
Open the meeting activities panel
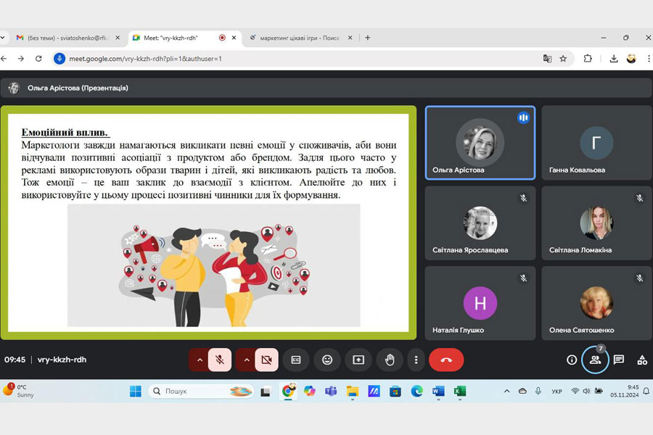pos(642,360)
